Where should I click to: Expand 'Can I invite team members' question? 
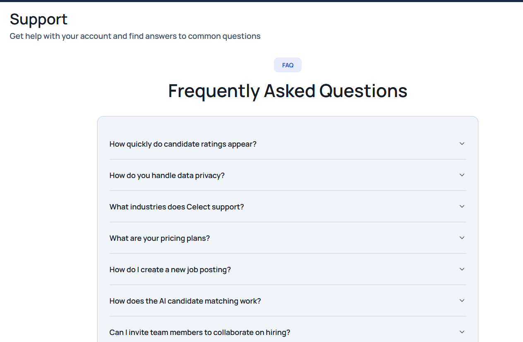coord(199,332)
